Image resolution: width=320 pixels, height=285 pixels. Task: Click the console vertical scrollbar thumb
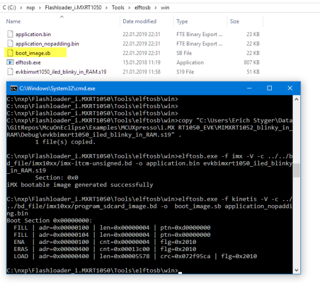[x=296, y=170]
